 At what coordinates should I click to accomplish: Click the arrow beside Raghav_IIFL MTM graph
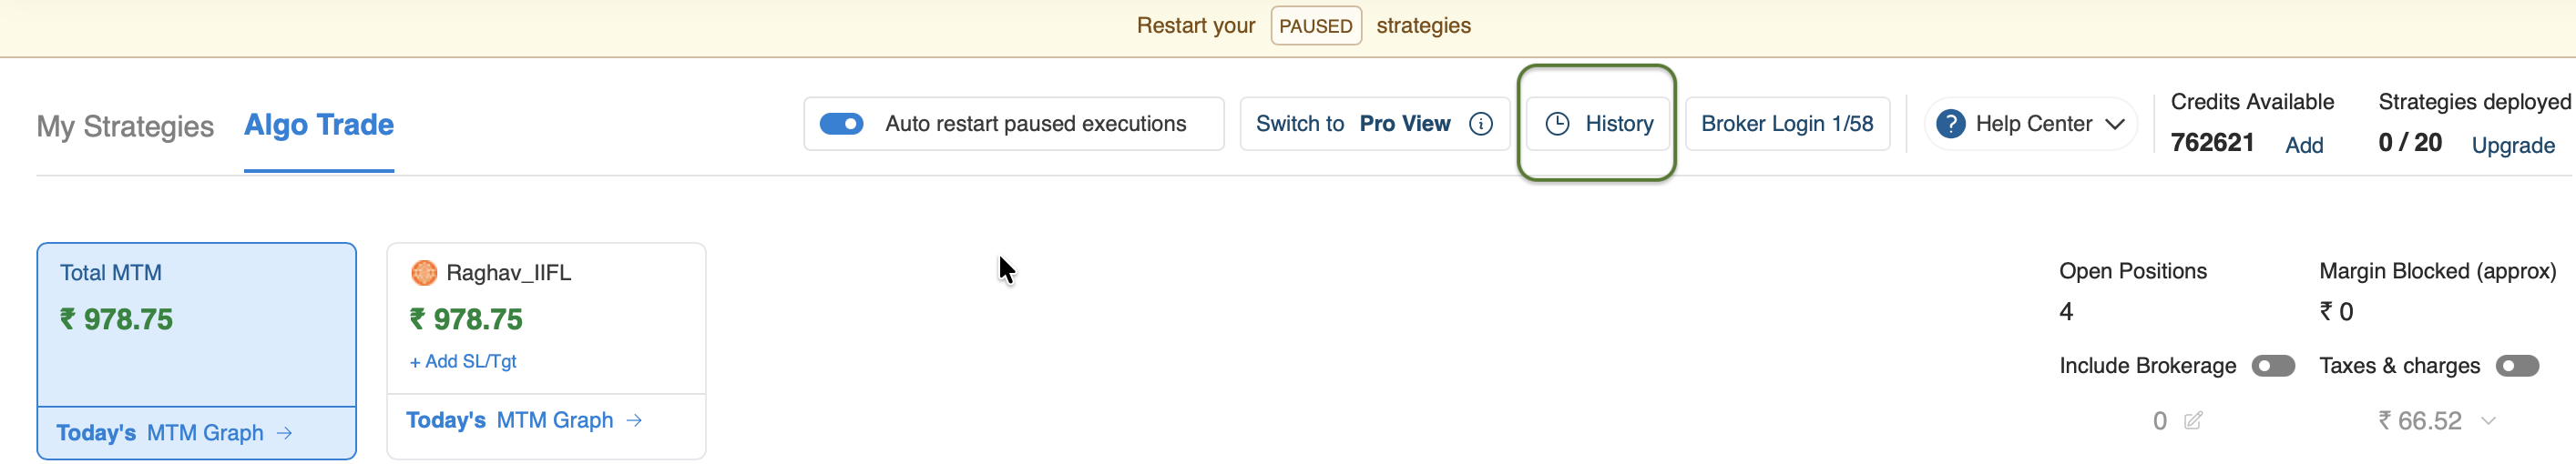634,420
